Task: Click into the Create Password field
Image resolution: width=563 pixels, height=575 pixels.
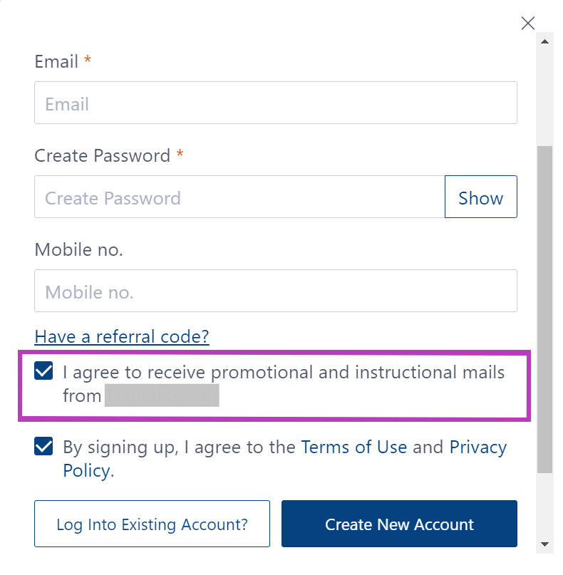Action: pyautogui.click(x=239, y=197)
